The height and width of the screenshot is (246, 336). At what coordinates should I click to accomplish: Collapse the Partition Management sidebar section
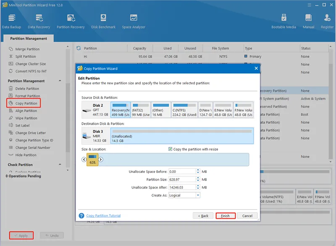60,81
